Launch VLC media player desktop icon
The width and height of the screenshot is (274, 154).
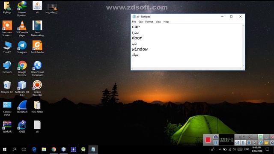click(x=22, y=29)
